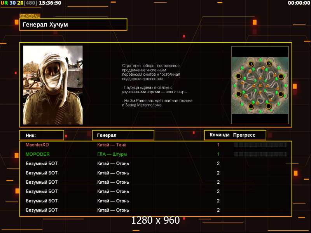Click the ГЛА — Штурм faction entry

tap(112, 154)
